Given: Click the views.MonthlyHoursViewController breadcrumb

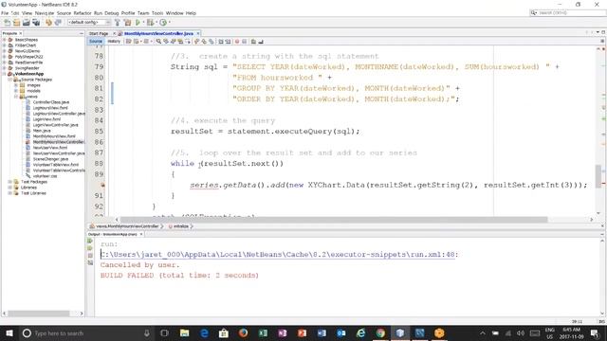Looking at the screenshot, I should pos(127,226).
